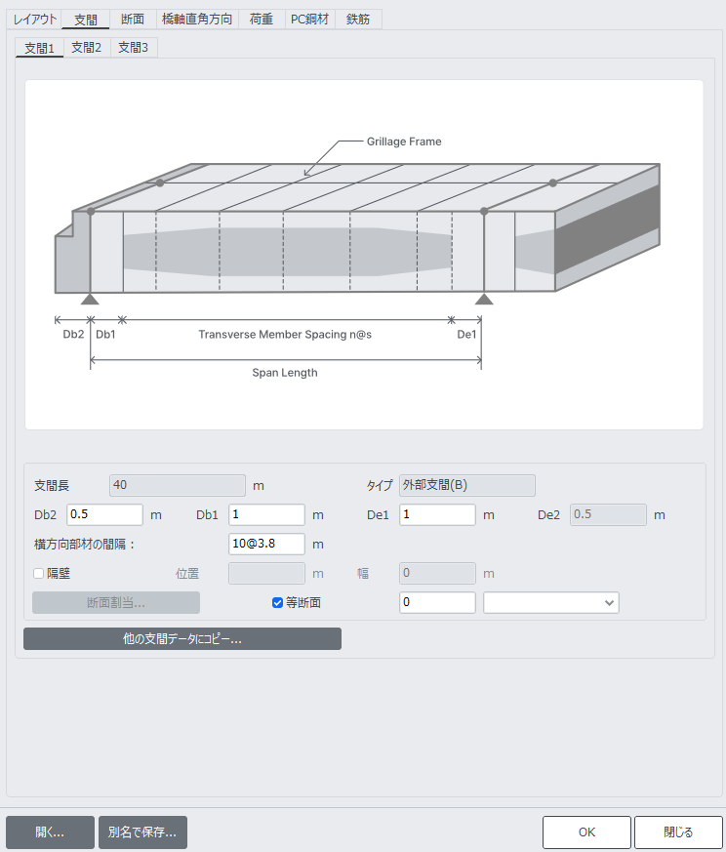Click the 支間長 field showing 40
Viewport: 726px width, 852px height.
178,485
